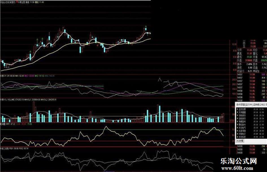Click the tick row with volume 322
267x172 pixels.
click(252, 91)
